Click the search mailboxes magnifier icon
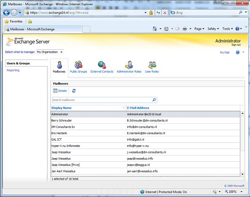This screenshot has width=250, height=197. point(154,100)
